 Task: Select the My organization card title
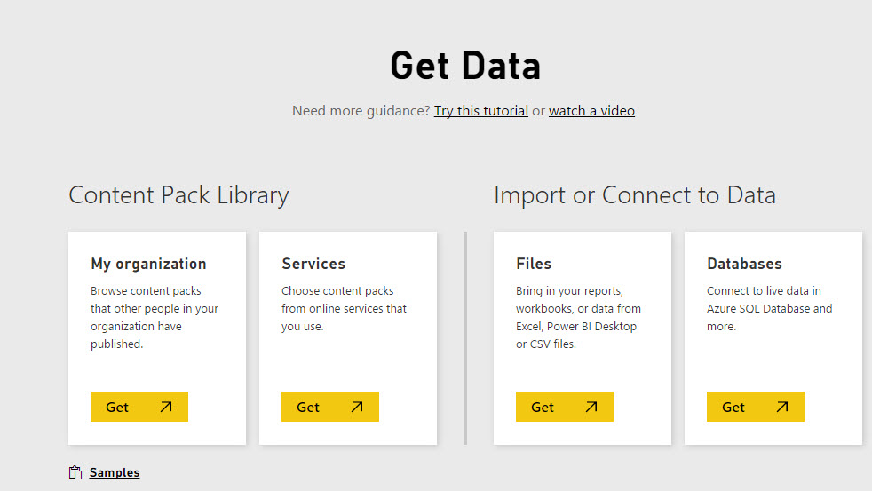click(x=148, y=264)
